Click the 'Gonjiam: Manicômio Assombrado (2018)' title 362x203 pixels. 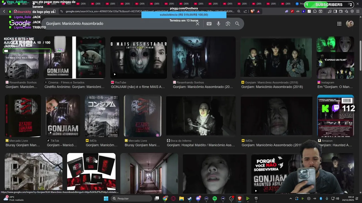pos(272,87)
